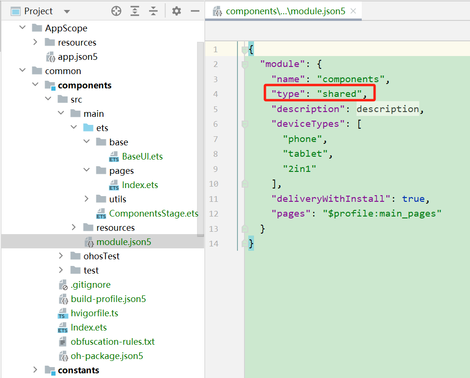Collapse the common folder
Viewport: 470px width, 378px height.
point(22,70)
